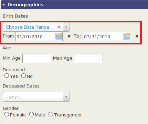Screen dimensions: 148x124
Task: Clear the From date value
Action: tap(69, 36)
